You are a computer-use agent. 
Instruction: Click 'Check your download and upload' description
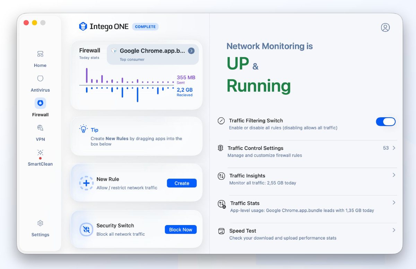point(283,238)
